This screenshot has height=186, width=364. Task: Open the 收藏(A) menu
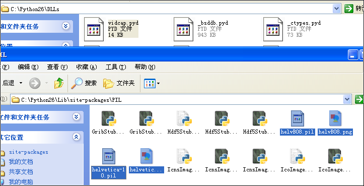point(87,67)
